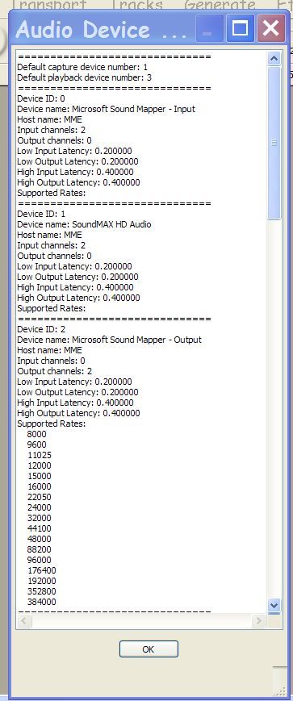Open the Transport menu behind the dialog

tap(48, 5)
